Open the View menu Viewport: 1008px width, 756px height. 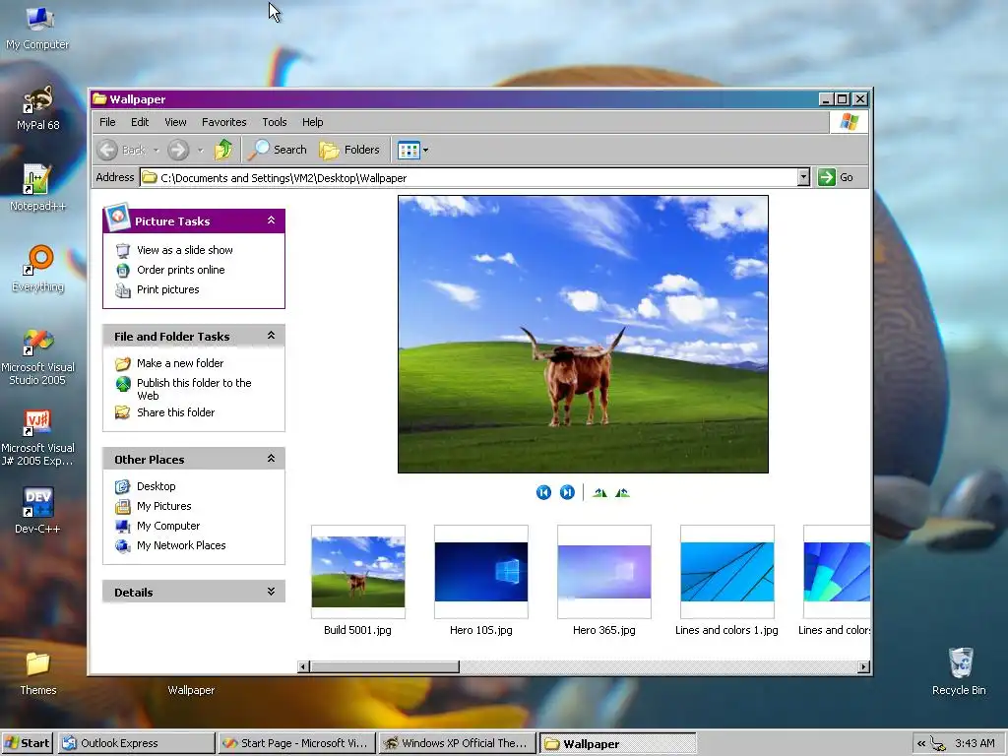[175, 122]
